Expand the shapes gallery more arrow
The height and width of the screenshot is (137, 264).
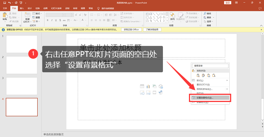pos(167,21)
